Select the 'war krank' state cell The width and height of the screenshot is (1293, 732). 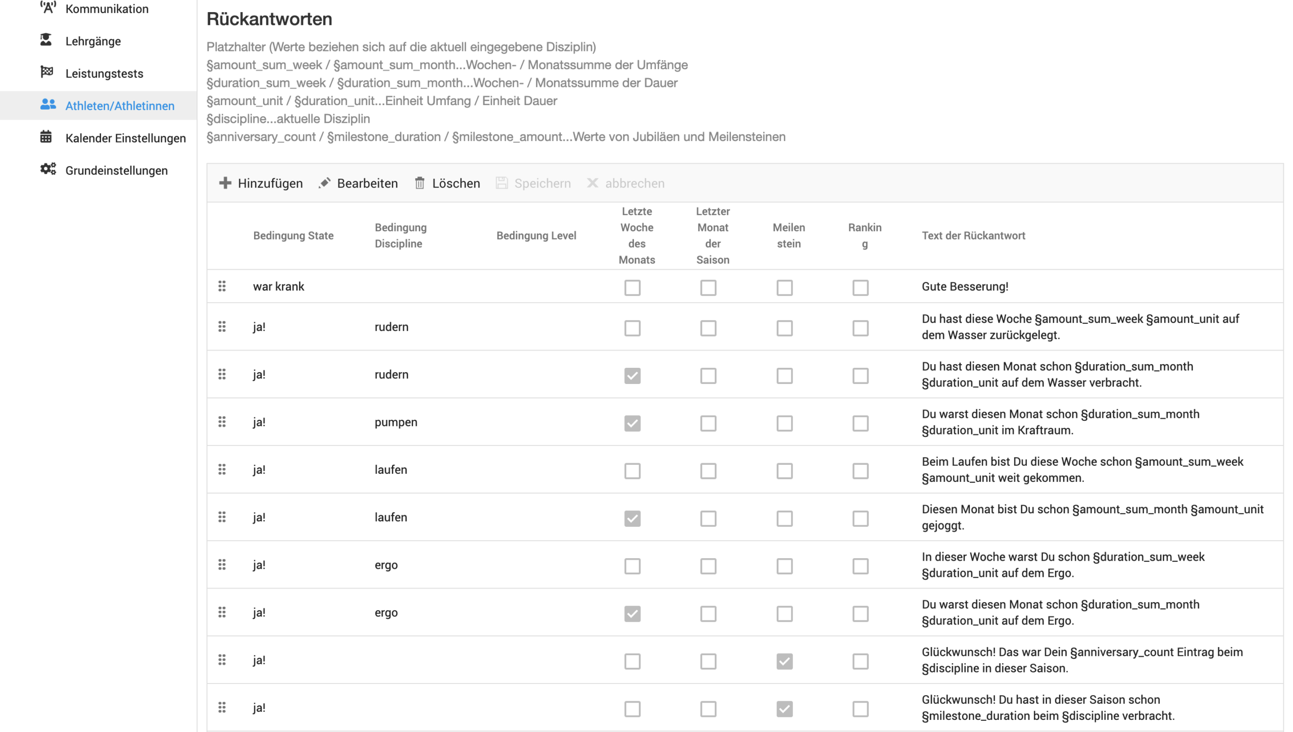tap(278, 286)
